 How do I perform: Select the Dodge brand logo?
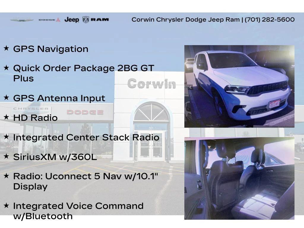[50, 20]
